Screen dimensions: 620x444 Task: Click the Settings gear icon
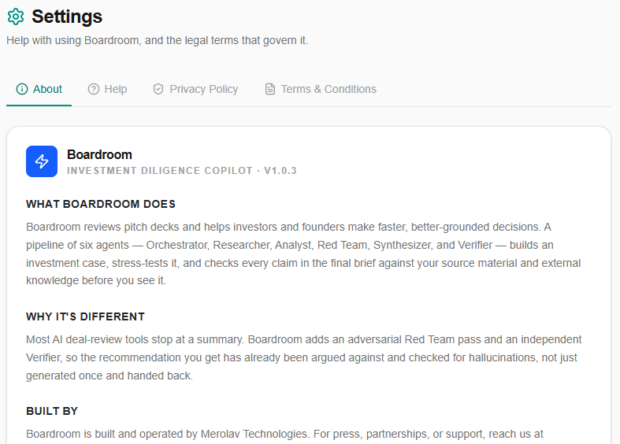16,17
